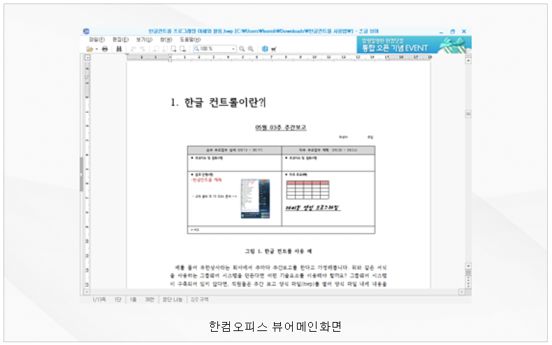Screen dimensions: 552x345
Task: Click the 1단 status bar entry
Action: tap(118, 300)
